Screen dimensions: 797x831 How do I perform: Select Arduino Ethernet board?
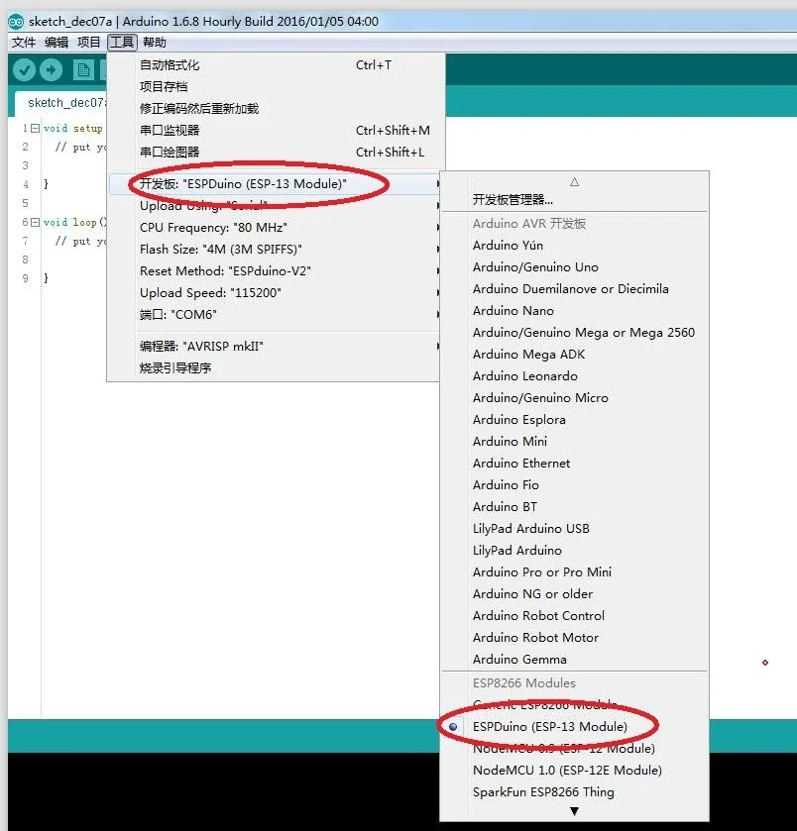575,463
